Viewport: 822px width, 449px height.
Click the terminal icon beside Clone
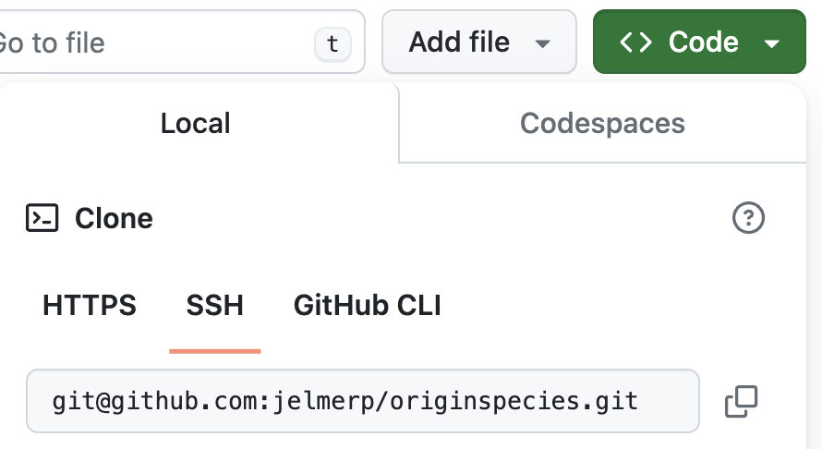[x=42, y=218]
